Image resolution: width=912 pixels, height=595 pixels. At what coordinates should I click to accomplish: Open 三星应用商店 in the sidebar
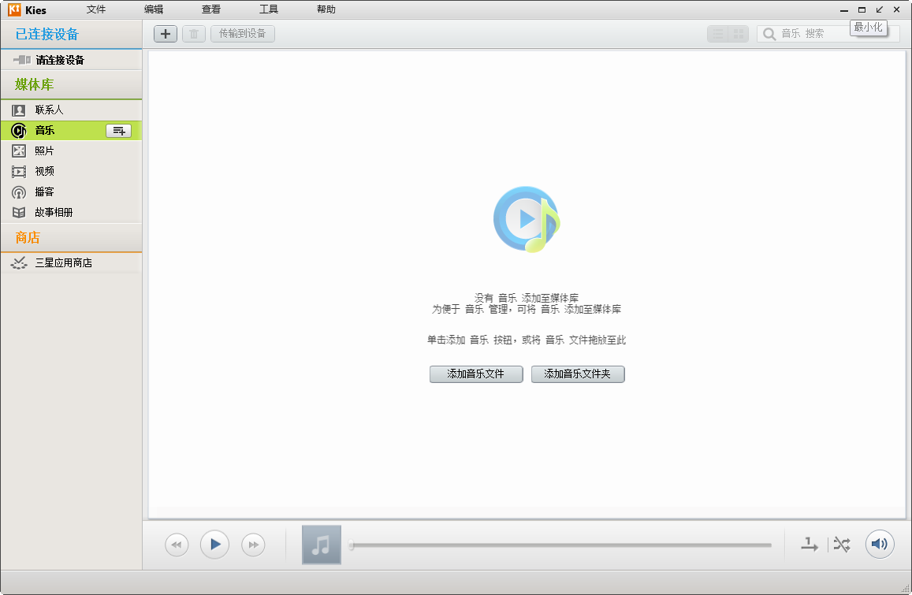(72, 263)
